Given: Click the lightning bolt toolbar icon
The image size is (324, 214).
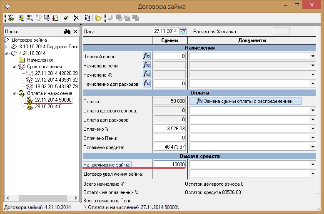Looking at the screenshot, I should (66, 18).
